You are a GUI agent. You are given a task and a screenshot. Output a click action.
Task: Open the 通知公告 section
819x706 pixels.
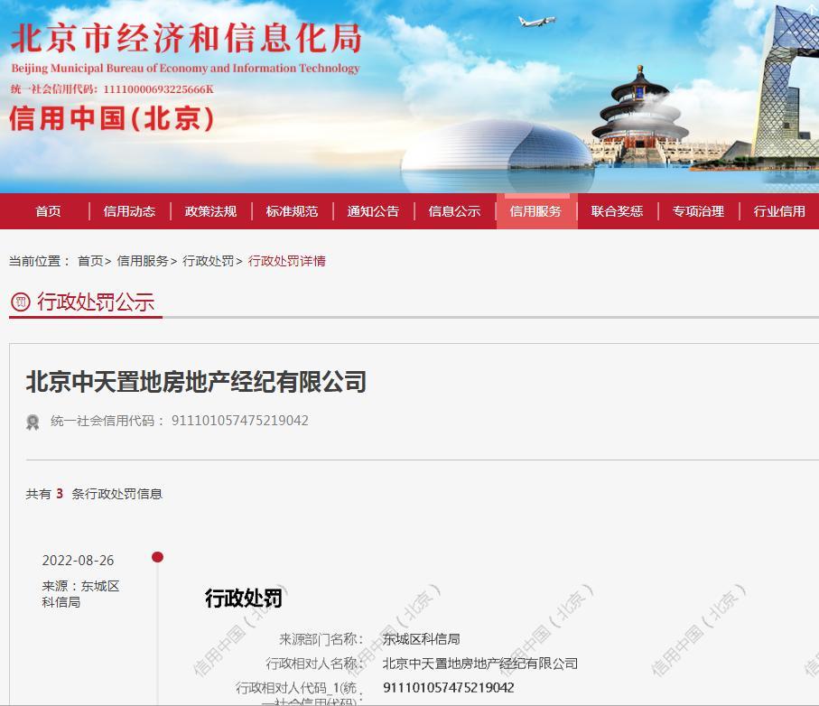373,211
